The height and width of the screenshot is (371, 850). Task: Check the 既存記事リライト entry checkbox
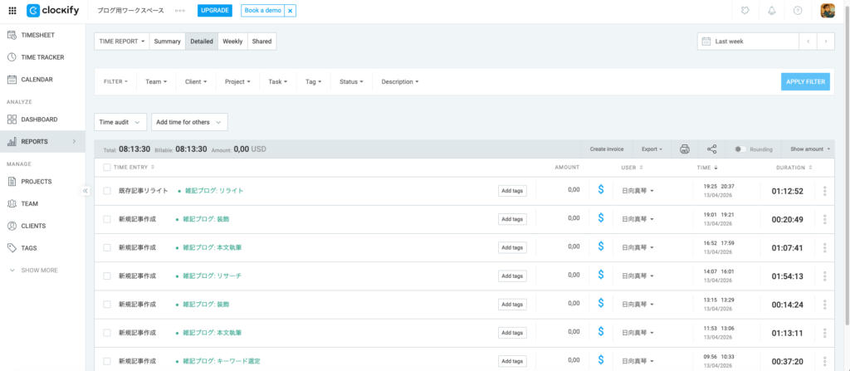106,191
